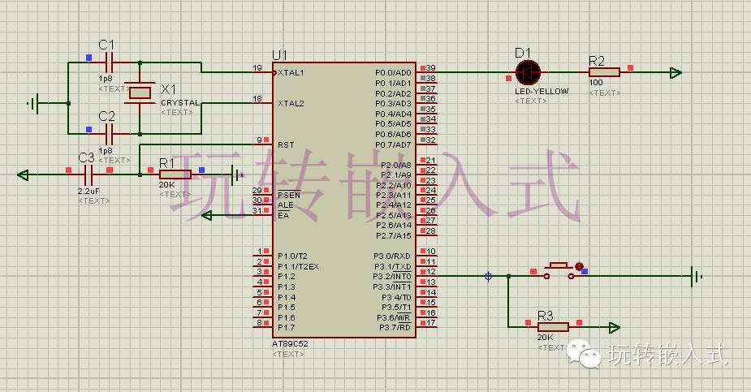Screen dimensions: 751x392
Task: Click the power terminal arrow after R2
Action: [x=675, y=73]
